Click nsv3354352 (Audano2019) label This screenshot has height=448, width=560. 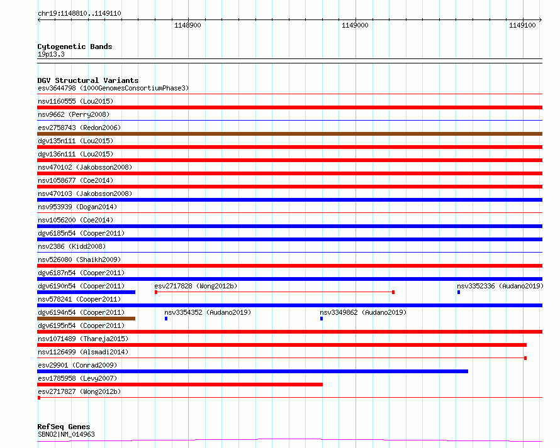point(208,312)
